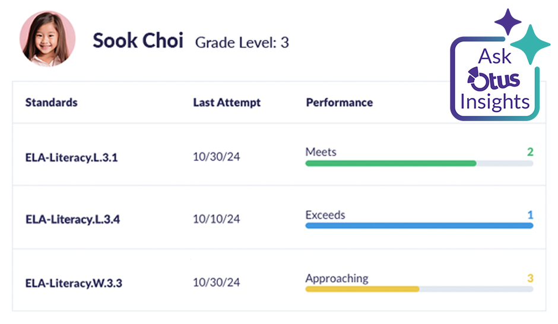Open the ELA-Literacy.W.3.3 standard
Viewport: 558px width, 324px height.
[74, 282]
